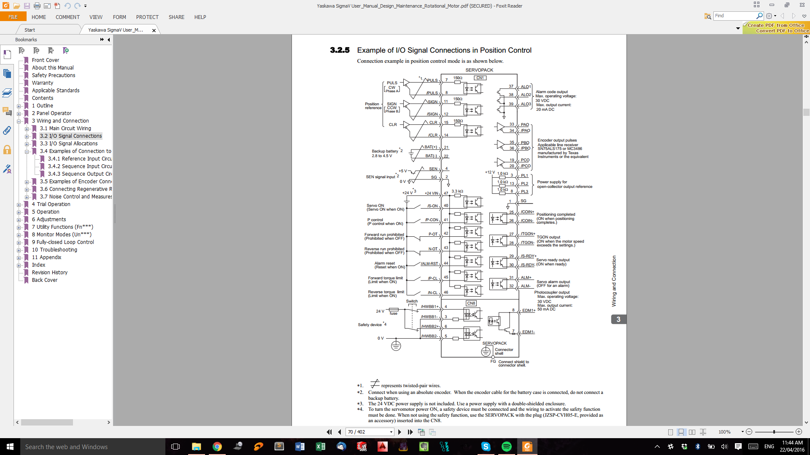Open the 10 Troubleshooting bookmark

[54, 250]
